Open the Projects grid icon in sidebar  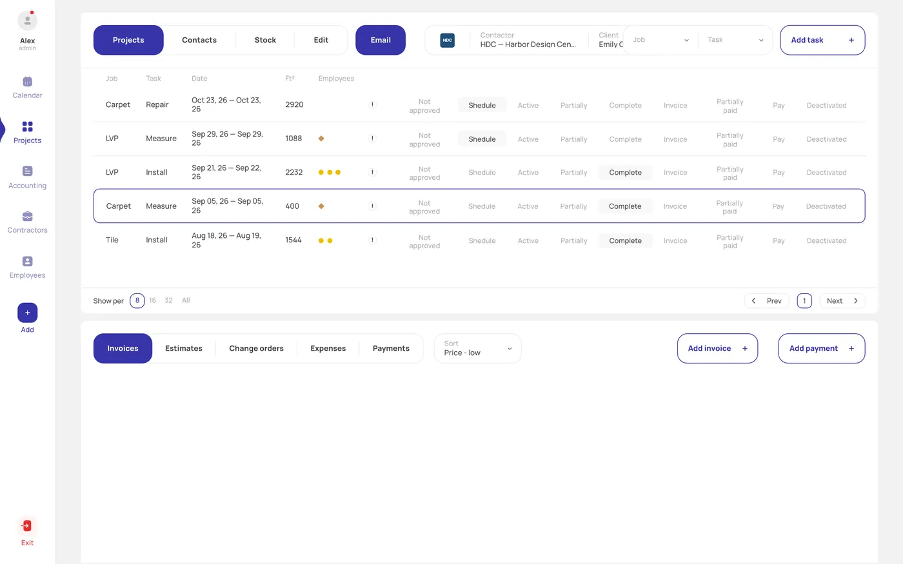click(27, 126)
